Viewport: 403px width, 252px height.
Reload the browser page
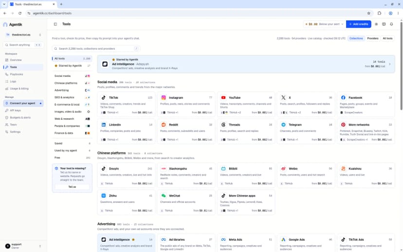[x=20, y=13]
